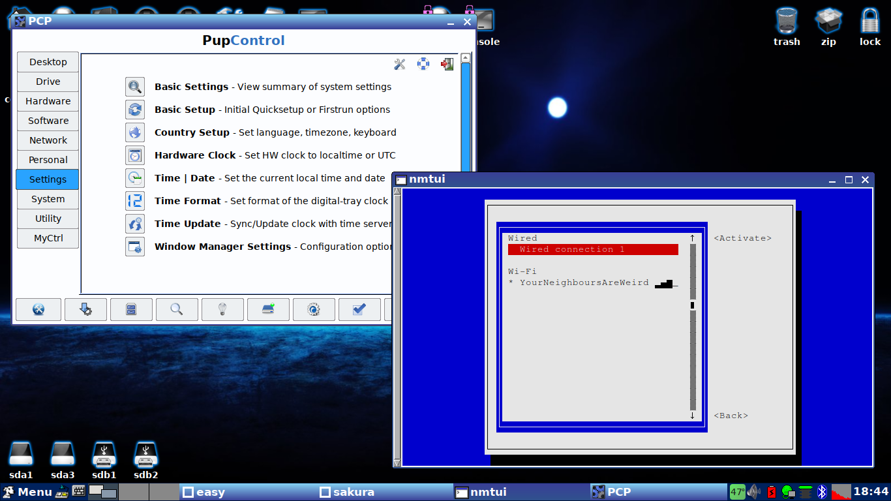Select the Utility tab in PupControl
Screen dimensions: 891x501
48,219
